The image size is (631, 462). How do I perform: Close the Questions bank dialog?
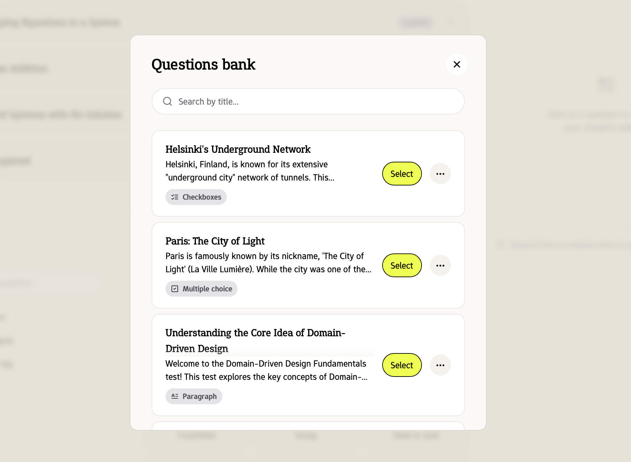(x=457, y=64)
